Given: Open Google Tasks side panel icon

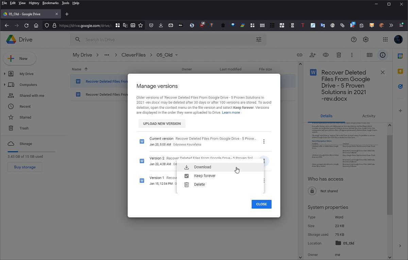Looking at the screenshot, I should click(x=400, y=86).
